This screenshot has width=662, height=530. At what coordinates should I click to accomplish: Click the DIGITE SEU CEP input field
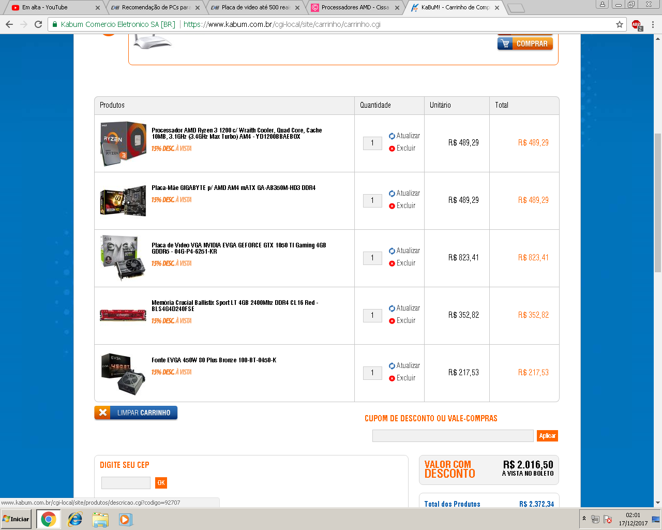point(126,483)
